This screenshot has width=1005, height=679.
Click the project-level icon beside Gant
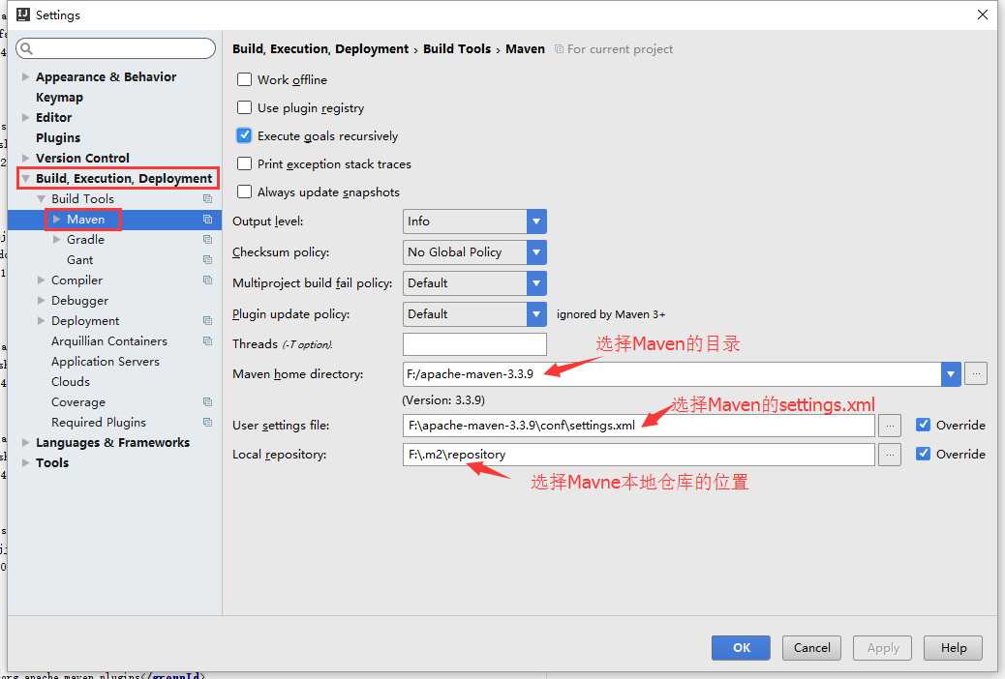pyautogui.click(x=207, y=260)
